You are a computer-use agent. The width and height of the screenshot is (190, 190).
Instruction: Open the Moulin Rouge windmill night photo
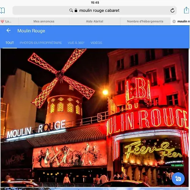pos(95,118)
